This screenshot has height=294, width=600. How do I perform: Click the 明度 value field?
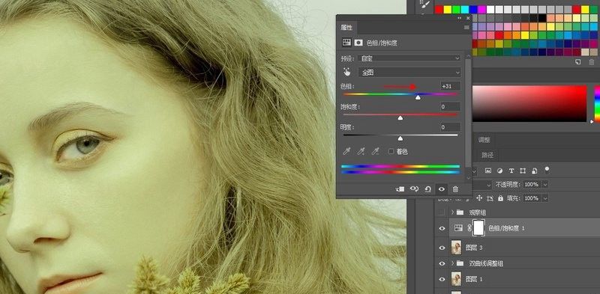pyautogui.click(x=451, y=127)
